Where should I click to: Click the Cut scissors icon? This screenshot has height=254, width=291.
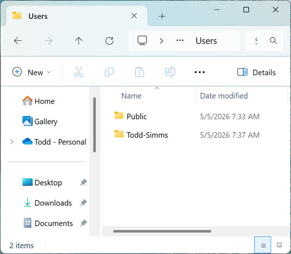coord(79,72)
